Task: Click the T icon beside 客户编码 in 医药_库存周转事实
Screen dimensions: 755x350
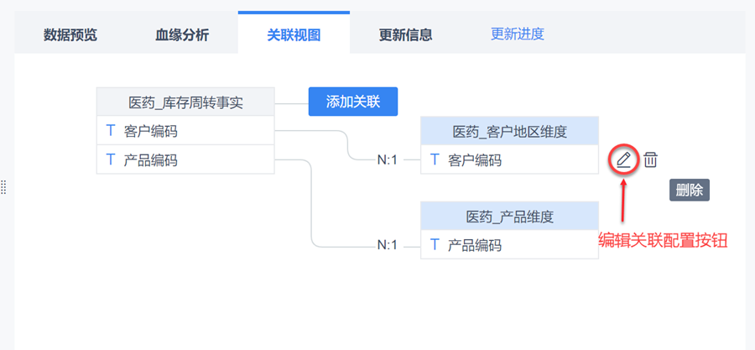Action: pyautogui.click(x=110, y=131)
